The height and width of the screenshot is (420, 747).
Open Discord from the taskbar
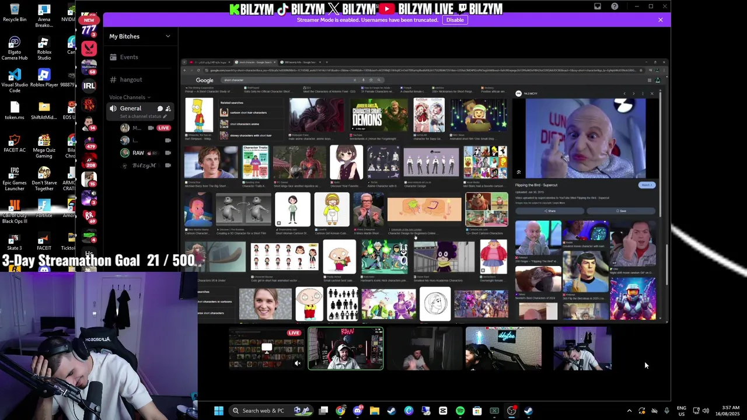[x=358, y=411]
